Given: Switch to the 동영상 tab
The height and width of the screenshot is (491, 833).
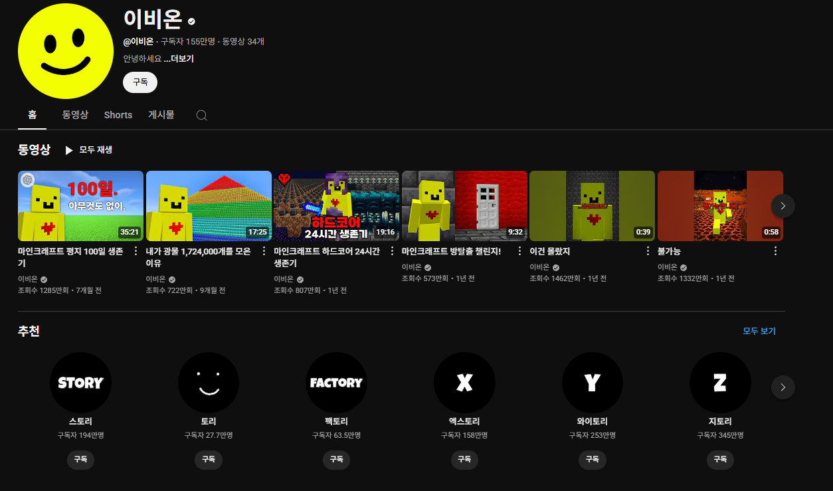Looking at the screenshot, I should click(x=75, y=115).
